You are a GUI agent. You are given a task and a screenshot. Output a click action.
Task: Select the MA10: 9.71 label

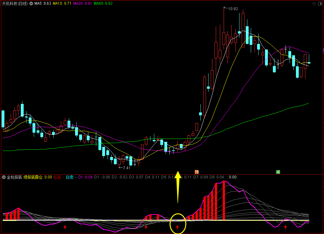coord(62,3)
